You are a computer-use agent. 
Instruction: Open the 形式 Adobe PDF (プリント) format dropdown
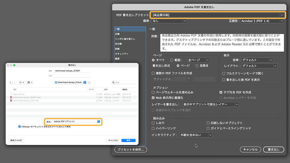click(77, 121)
